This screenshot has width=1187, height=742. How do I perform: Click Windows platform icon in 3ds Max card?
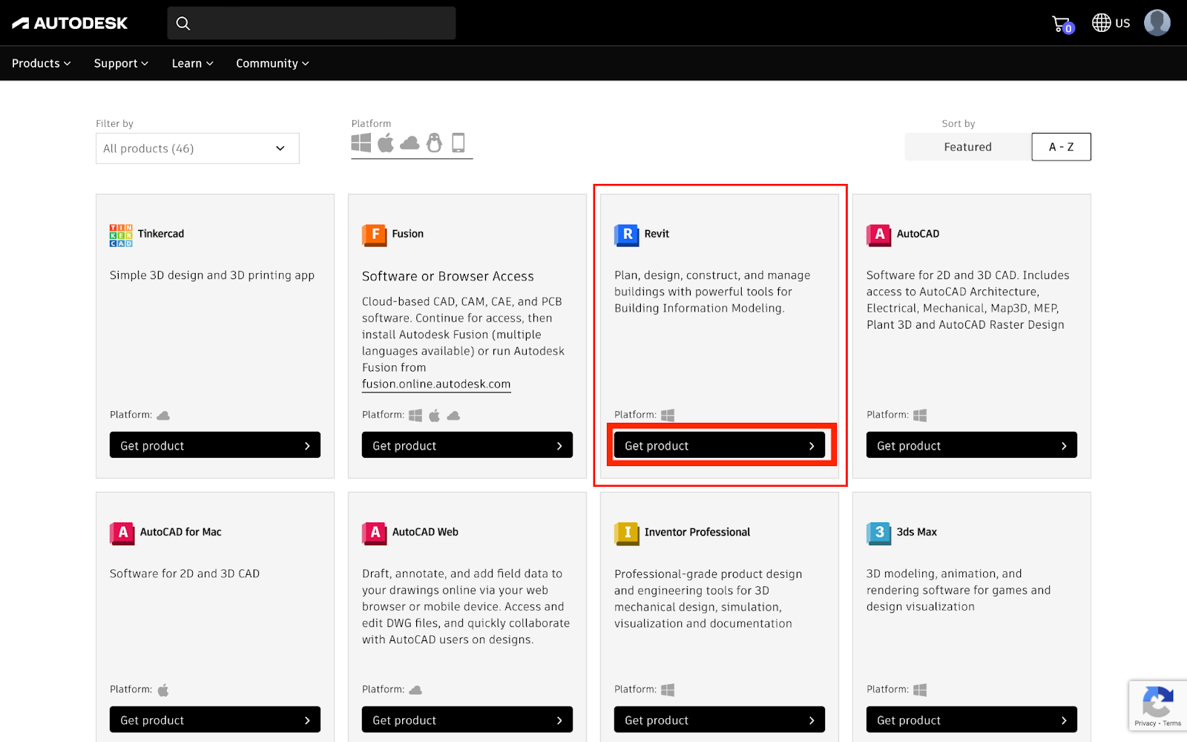[920, 690]
